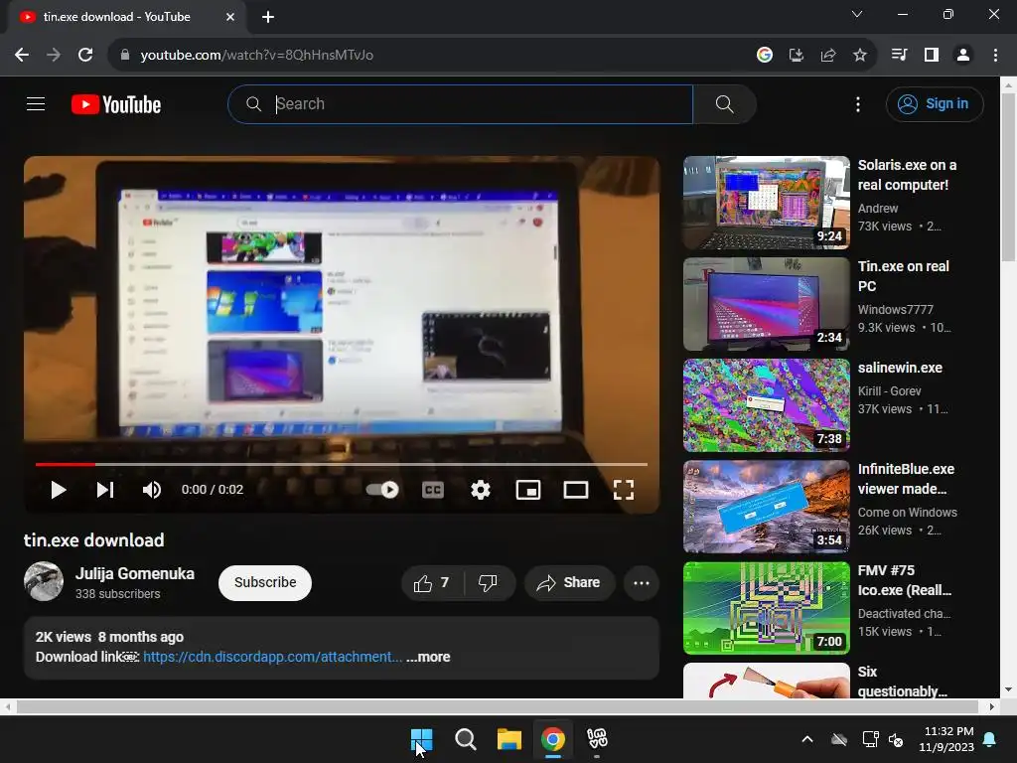The image size is (1017, 763).
Task: Open the discordapp download link
Action: (272, 657)
